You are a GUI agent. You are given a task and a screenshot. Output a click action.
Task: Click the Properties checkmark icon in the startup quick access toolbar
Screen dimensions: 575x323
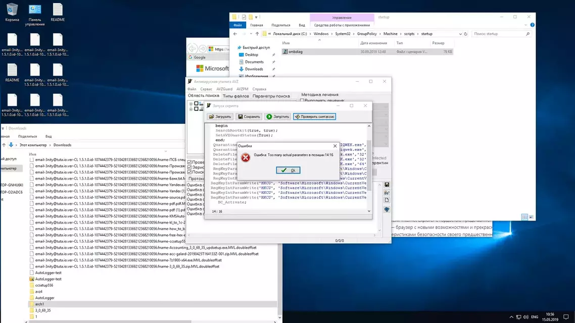244,17
